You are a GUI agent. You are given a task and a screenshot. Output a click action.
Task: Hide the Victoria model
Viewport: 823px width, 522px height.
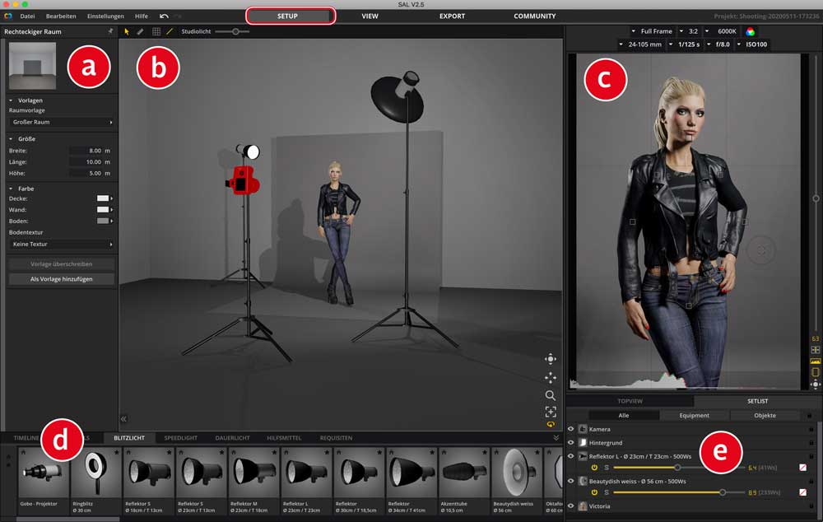571,506
